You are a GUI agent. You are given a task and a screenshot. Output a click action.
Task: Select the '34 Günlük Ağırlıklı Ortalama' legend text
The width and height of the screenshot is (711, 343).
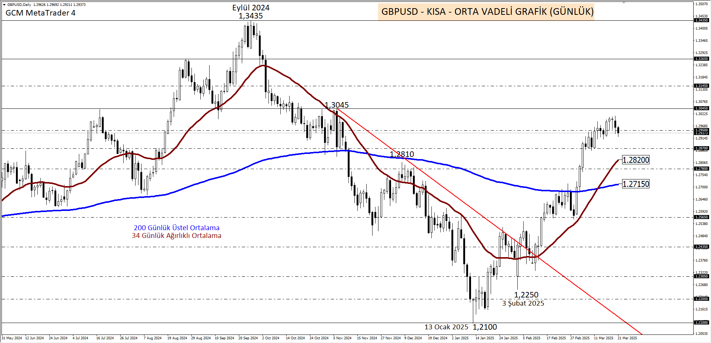click(177, 236)
